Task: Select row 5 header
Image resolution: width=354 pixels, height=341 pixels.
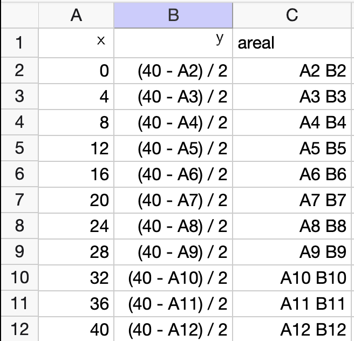Action: click(19, 148)
